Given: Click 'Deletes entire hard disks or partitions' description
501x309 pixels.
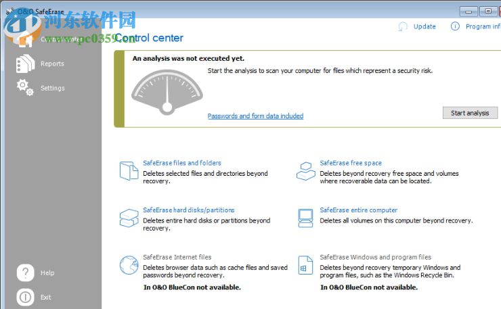Looking at the screenshot, I should click(206, 224).
